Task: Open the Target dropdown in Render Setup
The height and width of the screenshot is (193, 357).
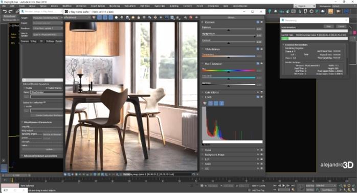Action: click(48, 18)
